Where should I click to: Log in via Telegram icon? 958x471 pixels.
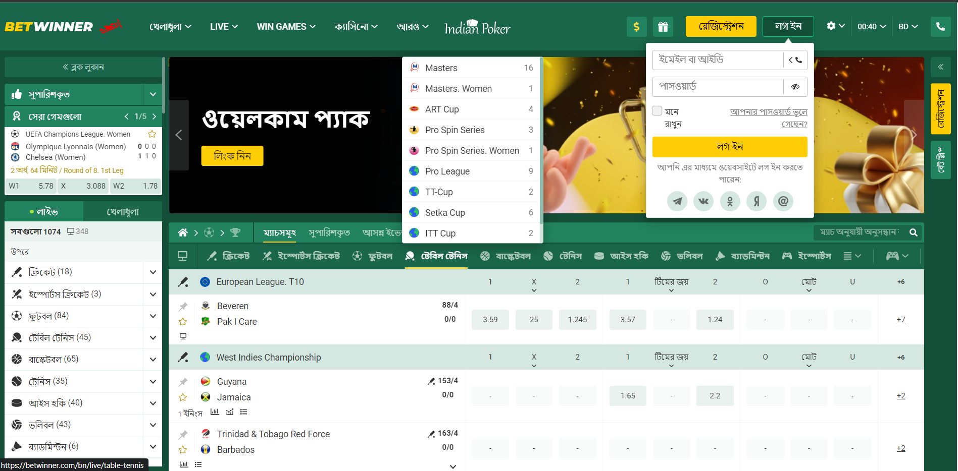coord(677,201)
